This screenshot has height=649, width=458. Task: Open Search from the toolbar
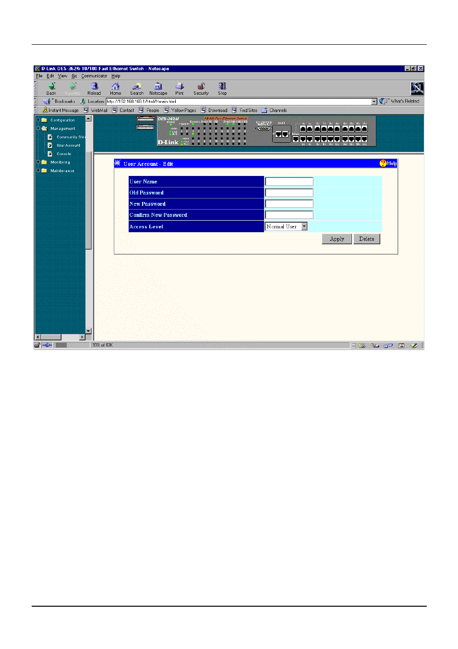[x=136, y=86]
